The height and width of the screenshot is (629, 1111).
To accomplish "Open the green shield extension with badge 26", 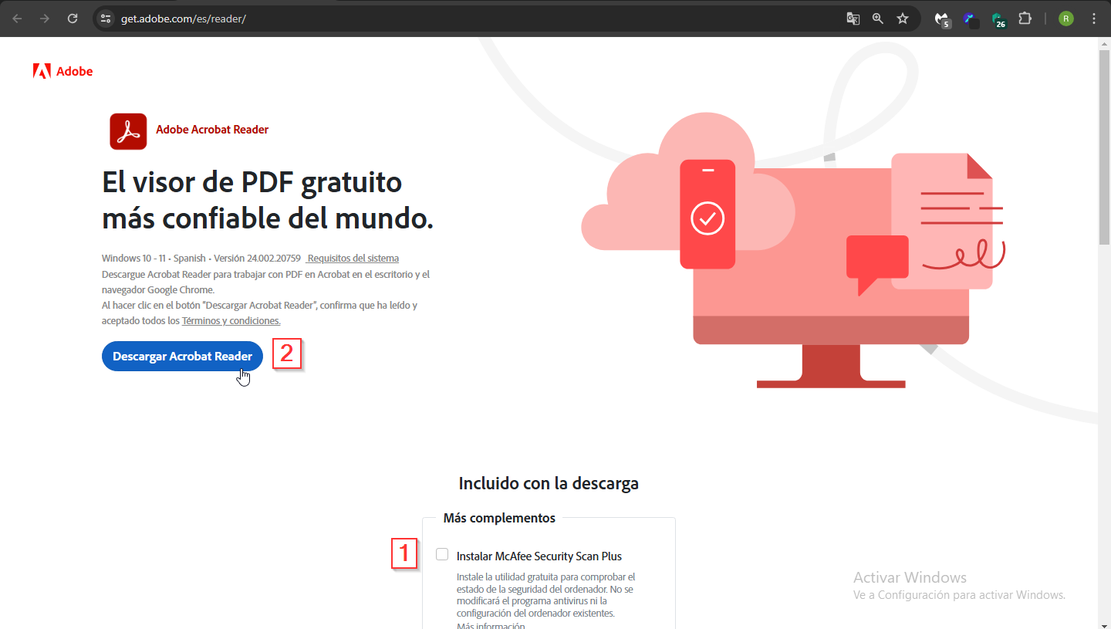I will click(x=998, y=19).
